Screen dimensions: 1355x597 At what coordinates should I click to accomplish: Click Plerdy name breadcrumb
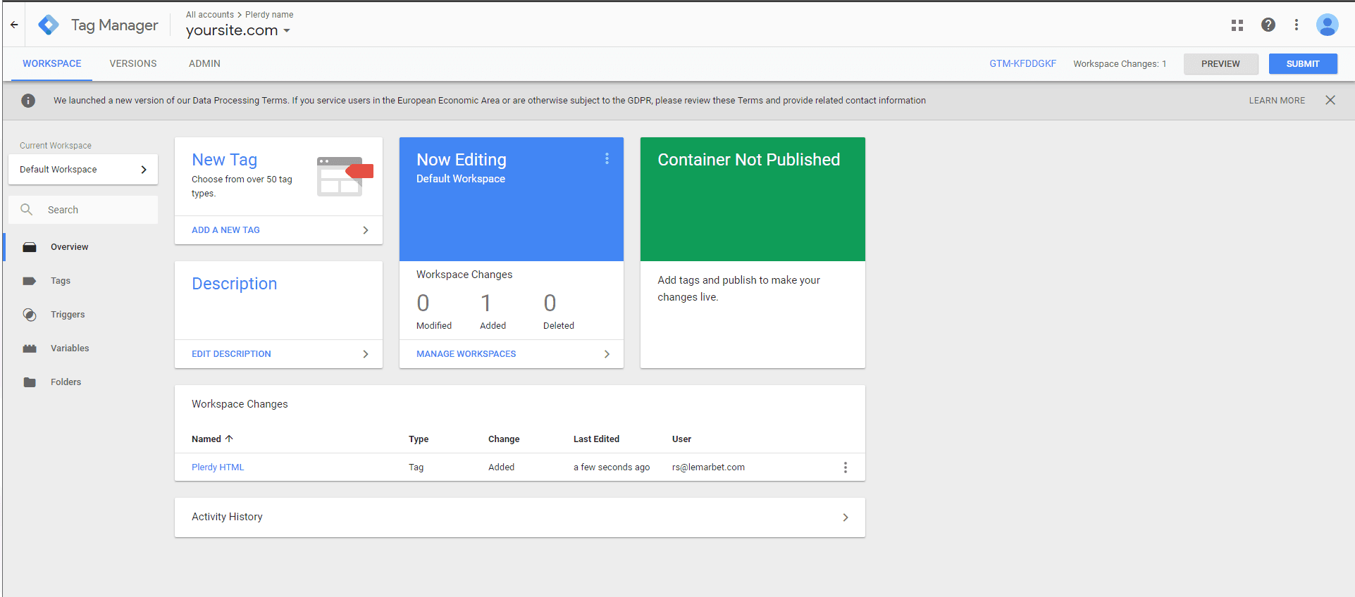[x=269, y=15]
